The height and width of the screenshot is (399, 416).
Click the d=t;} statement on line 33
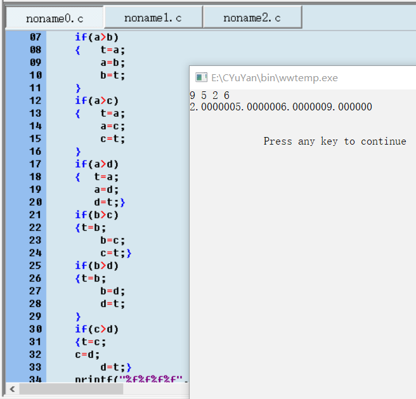tap(115, 367)
